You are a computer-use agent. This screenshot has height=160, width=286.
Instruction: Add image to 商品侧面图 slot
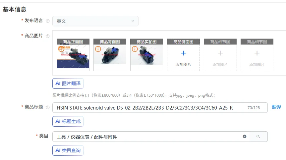183,55
